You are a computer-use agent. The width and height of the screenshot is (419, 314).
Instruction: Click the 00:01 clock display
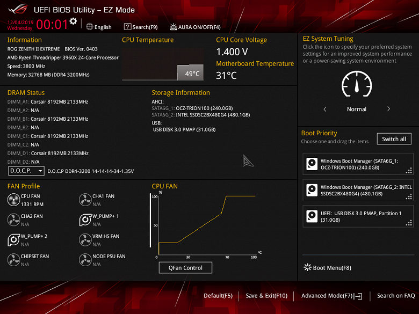[52, 25]
